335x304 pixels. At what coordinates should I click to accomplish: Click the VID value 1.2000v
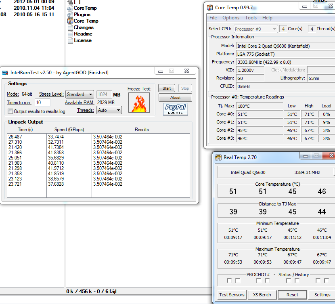(x=250, y=70)
